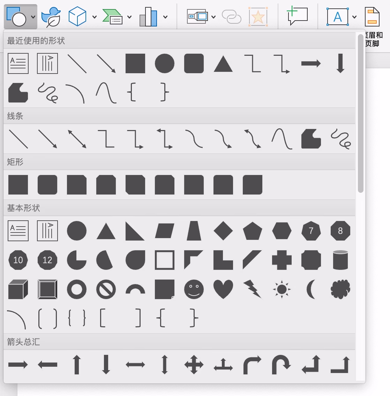Click the Icons (duck and leaf) button

pos(51,17)
